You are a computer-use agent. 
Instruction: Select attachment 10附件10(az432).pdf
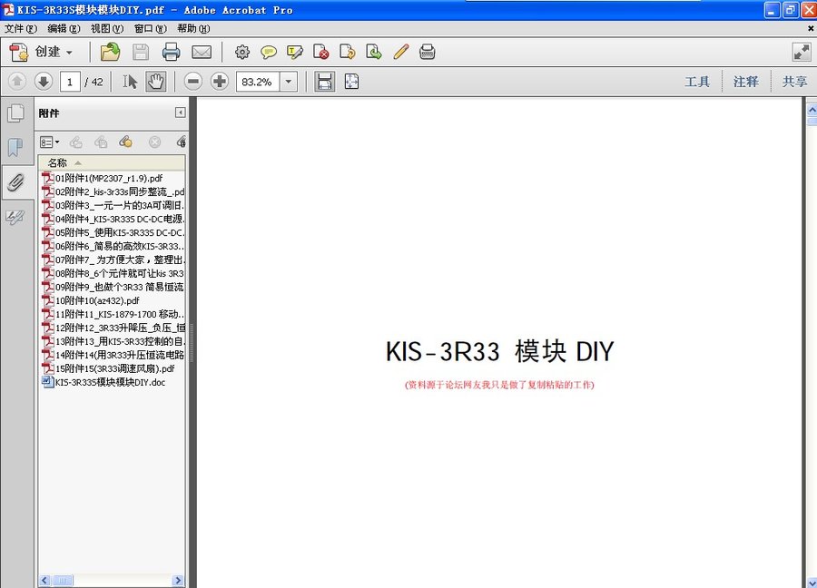point(97,300)
